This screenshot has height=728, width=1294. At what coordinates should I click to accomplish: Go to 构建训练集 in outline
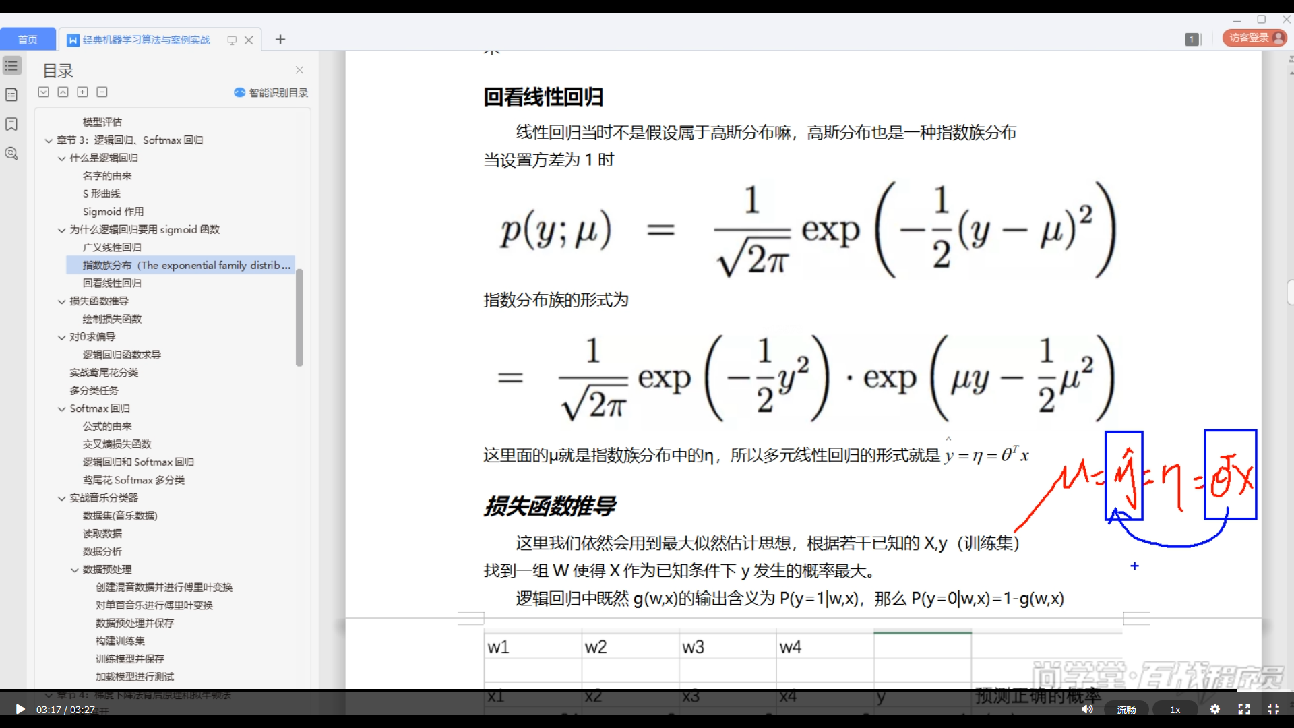120,641
